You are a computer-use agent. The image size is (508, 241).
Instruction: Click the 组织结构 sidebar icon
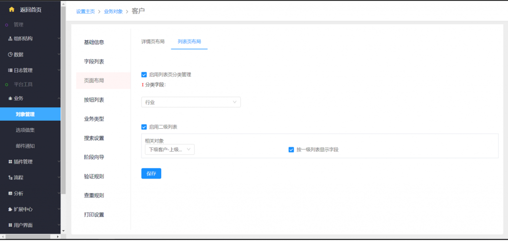[10, 39]
